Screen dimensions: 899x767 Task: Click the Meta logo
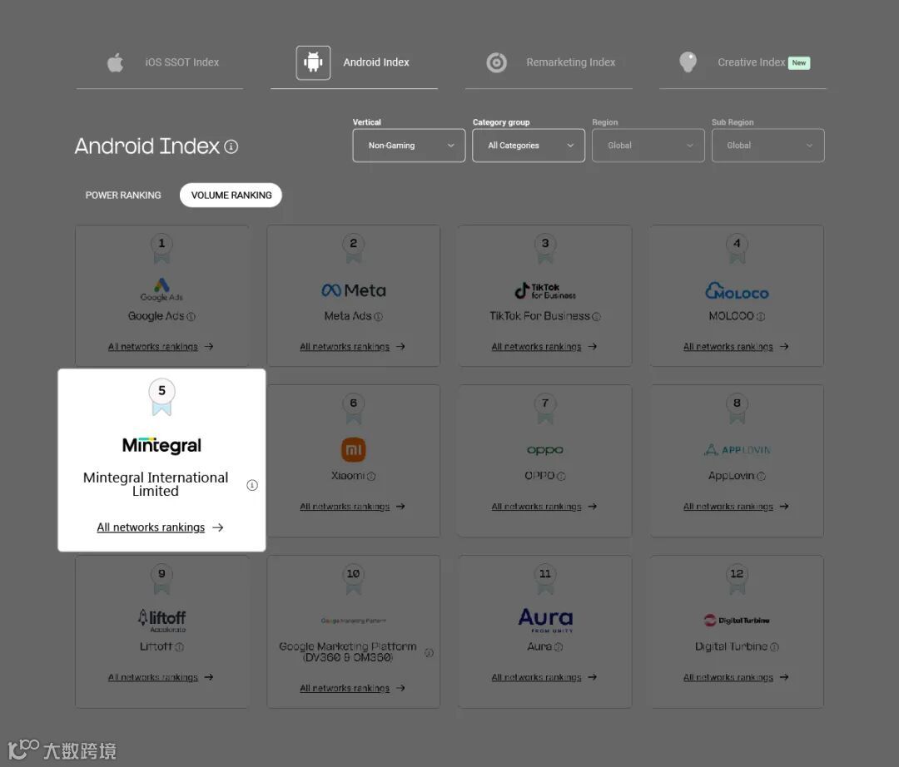point(354,290)
